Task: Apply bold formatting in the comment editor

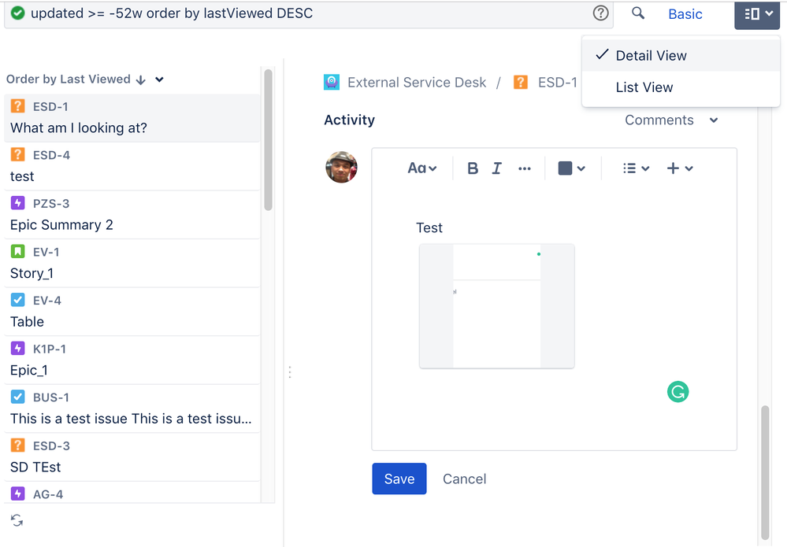Action: pos(473,168)
